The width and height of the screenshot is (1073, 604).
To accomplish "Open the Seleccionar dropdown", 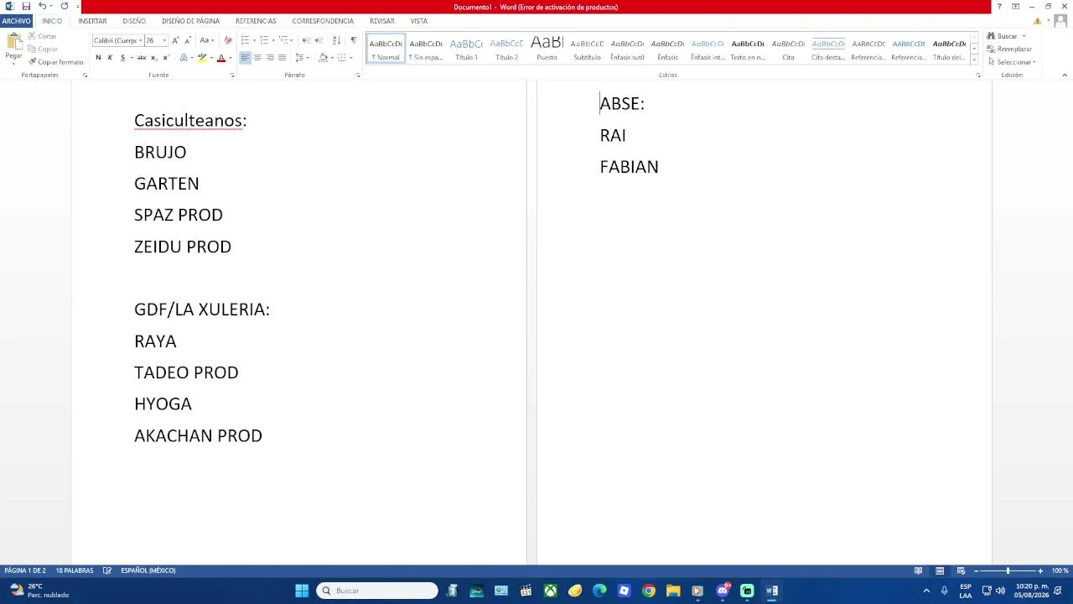I will [x=1012, y=62].
